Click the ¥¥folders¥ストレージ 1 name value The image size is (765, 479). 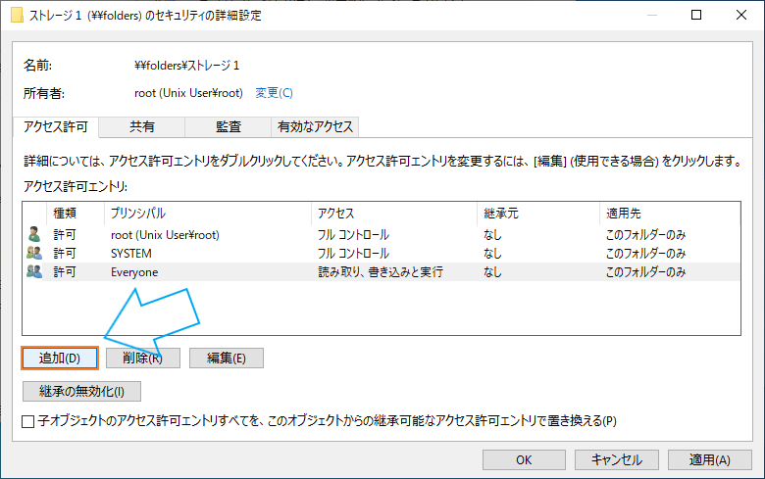(187, 66)
